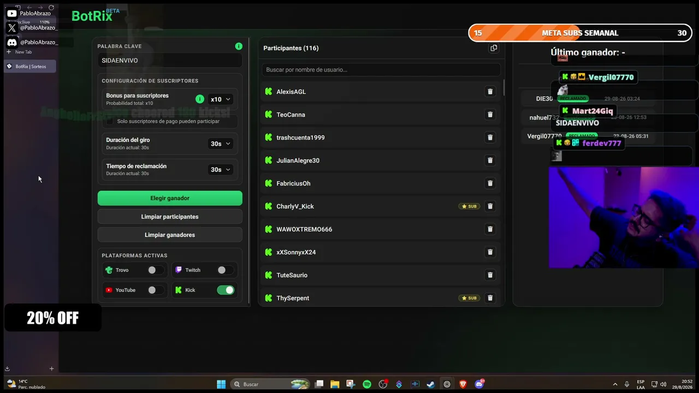This screenshot has height=393, width=699.
Task: Focus the Buscar por nombre de usuario field
Action: (381, 70)
